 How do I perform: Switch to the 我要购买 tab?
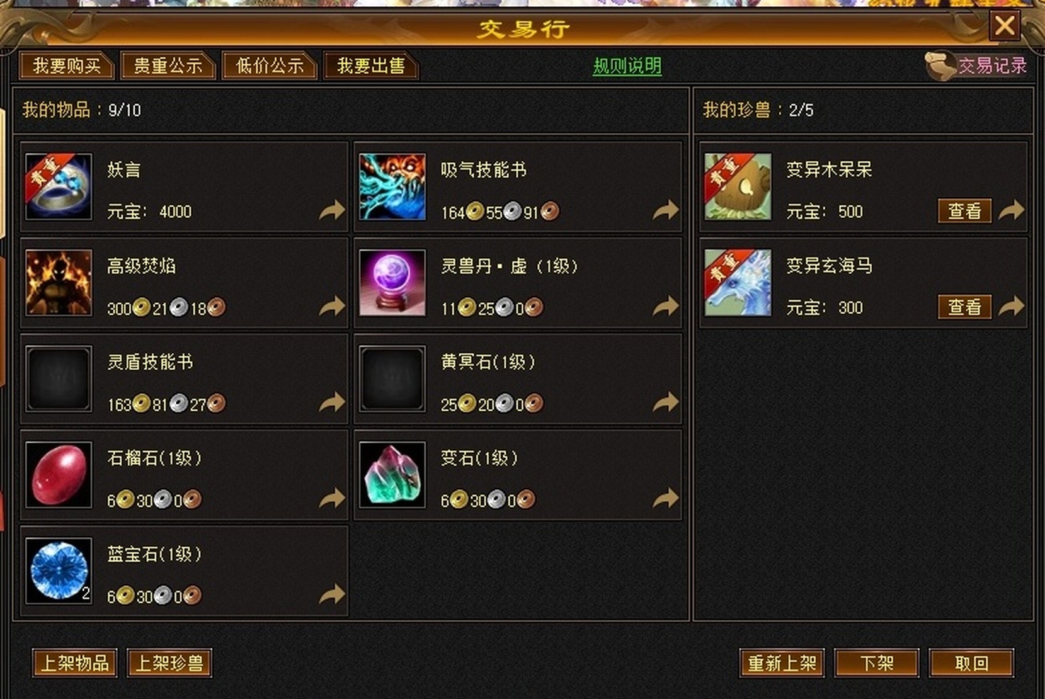(67, 65)
